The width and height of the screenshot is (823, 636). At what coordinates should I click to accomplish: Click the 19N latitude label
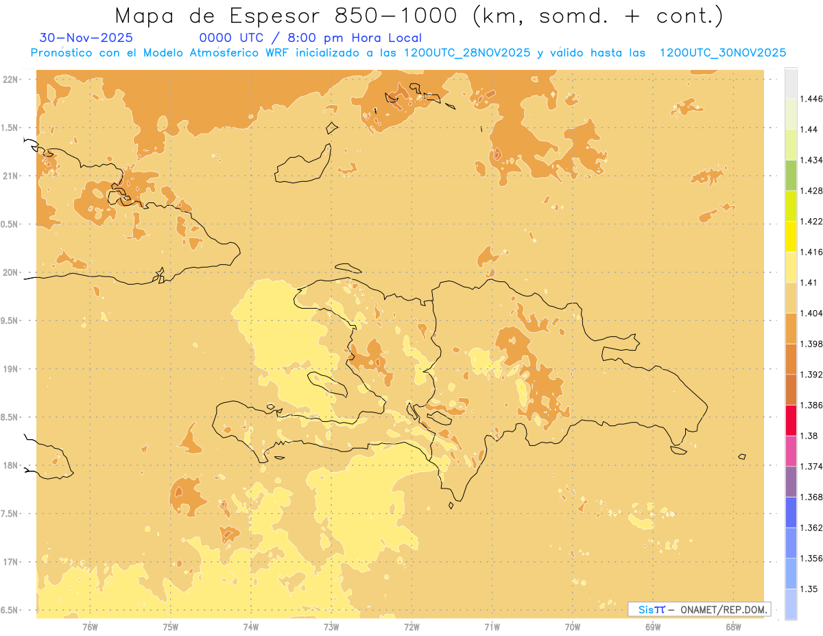click(10, 368)
